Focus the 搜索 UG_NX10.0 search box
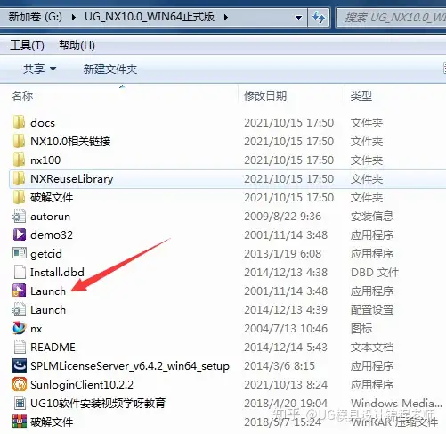 [x=392, y=18]
